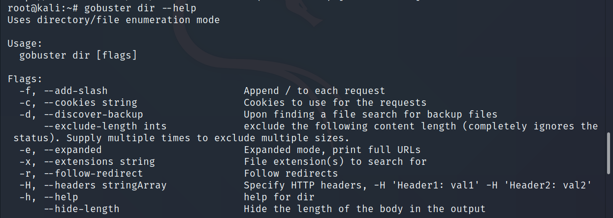Click the '--headers stringArray' flag
This screenshot has width=613, height=218.
click(105, 186)
